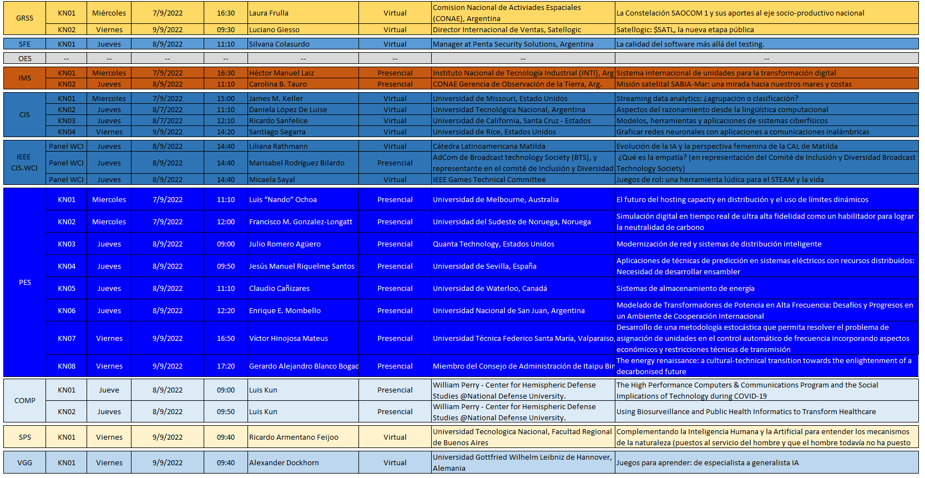Click Universidad Nacional de San Juan cell

click(523, 310)
